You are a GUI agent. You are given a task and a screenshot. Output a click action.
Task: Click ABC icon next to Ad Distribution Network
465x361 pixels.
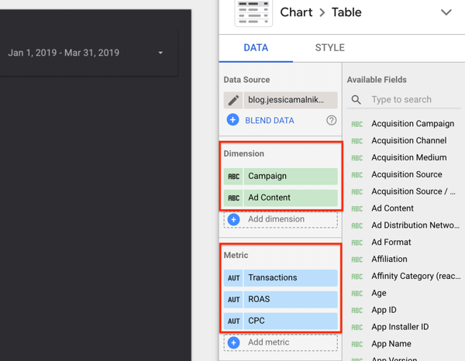(x=356, y=226)
